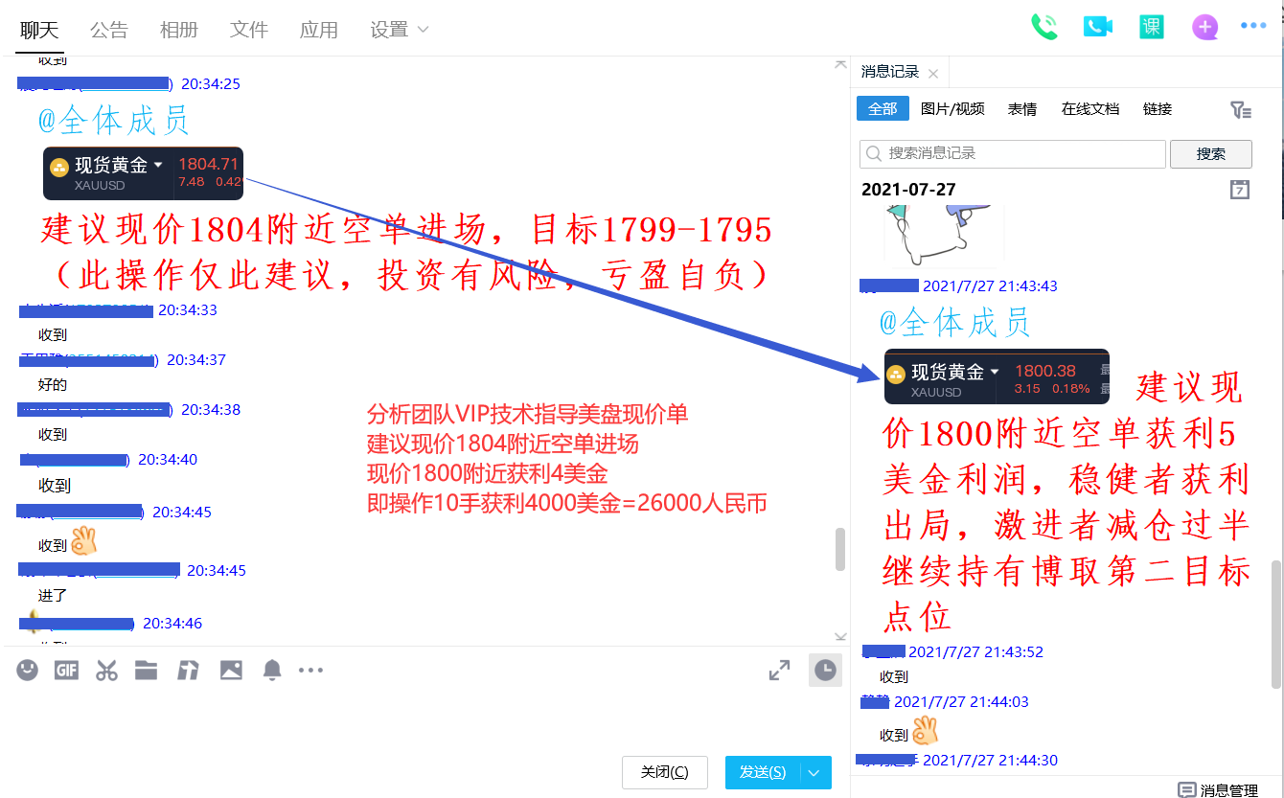Click the 2021/7/27 21:43:43 timestamp
This screenshot has width=1284, height=798.
(x=990, y=285)
